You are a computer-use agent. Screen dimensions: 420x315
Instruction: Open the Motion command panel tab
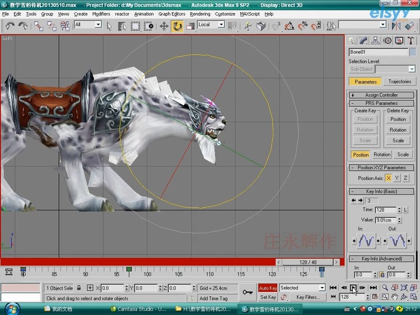pyautogui.click(x=388, y=40)
